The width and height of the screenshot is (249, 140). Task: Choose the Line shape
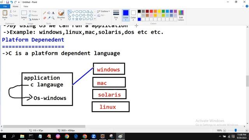pos(69,12)
